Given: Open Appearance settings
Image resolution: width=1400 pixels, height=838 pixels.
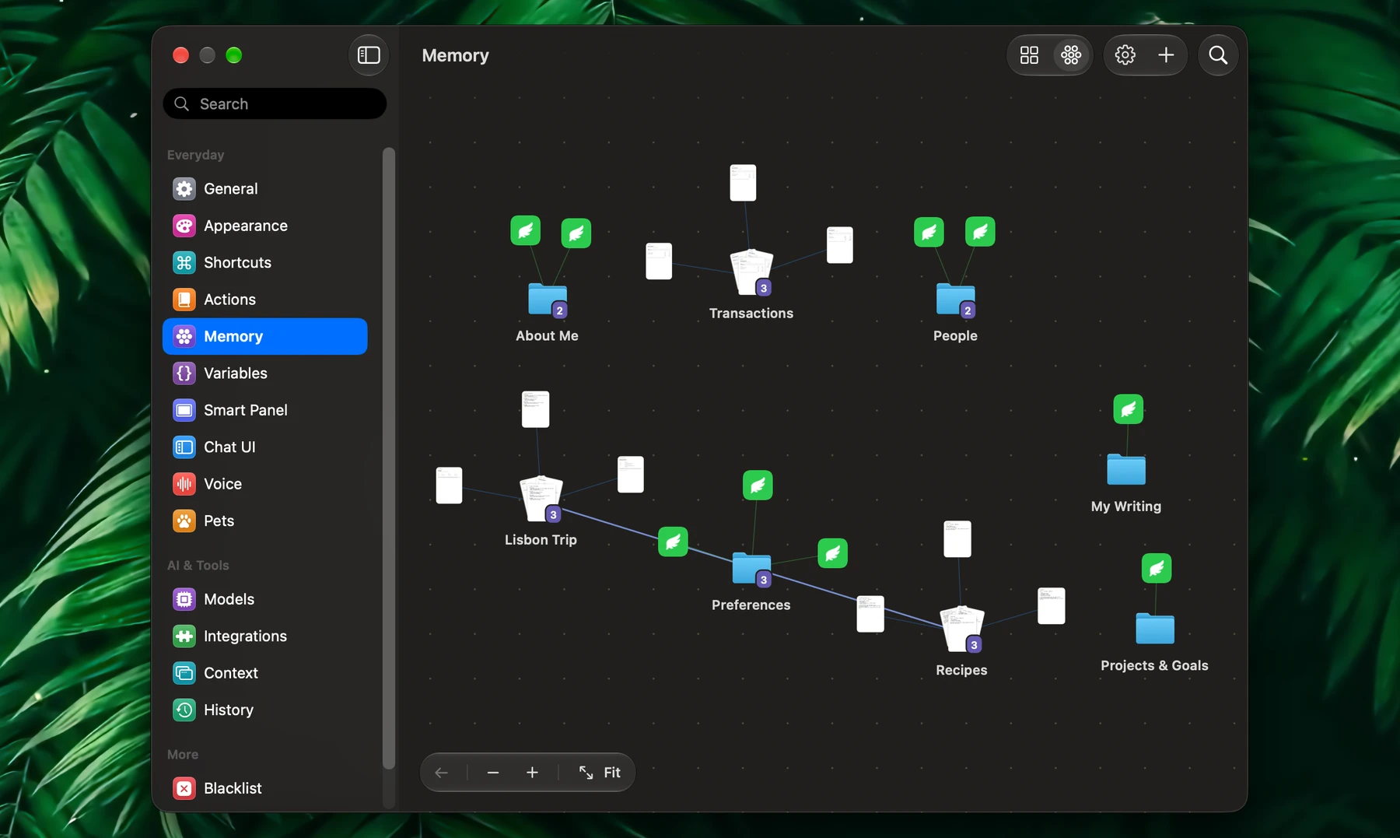Looking at the screenshot, I should 265,226.
